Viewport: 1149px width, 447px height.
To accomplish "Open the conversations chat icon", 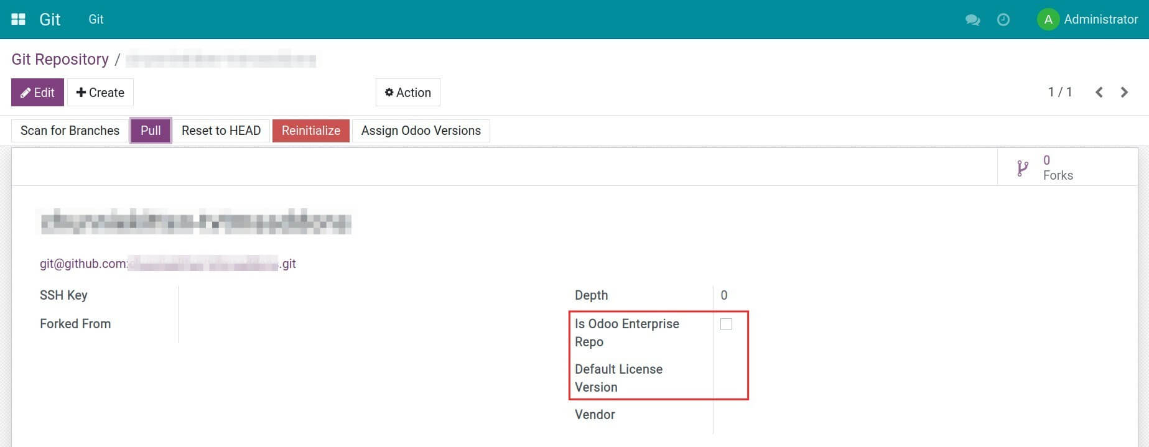I will pyautogui.click(x=972, y=20).
